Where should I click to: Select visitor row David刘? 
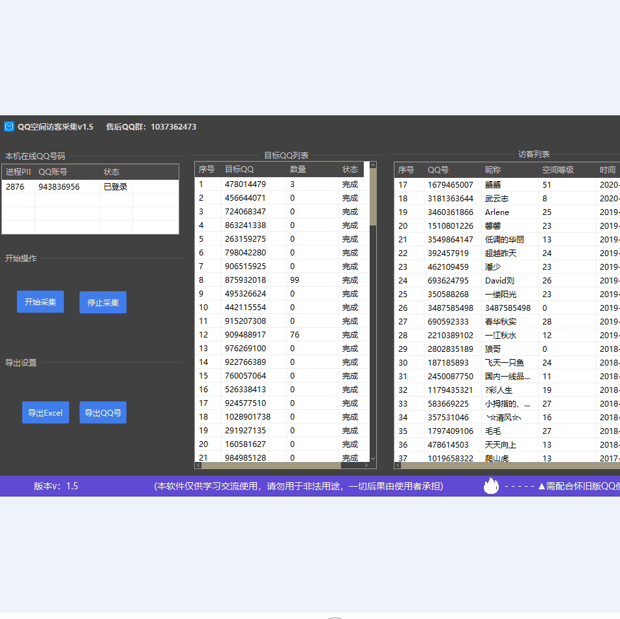click(499, 280)
